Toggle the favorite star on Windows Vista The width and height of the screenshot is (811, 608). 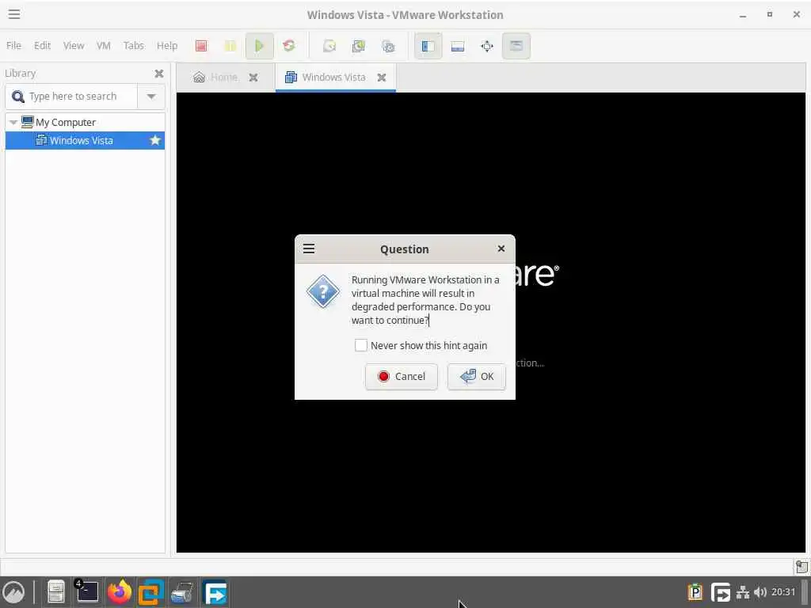154,140
